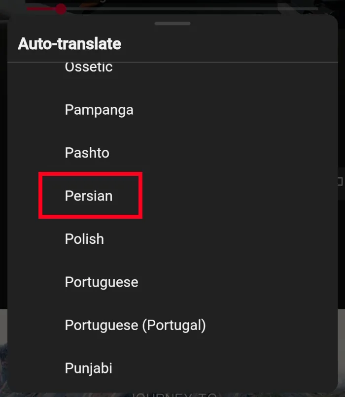Pick Portuguese (Portugal) from the list
This screenshot has height=397, width=345.
tap(135, 325)
